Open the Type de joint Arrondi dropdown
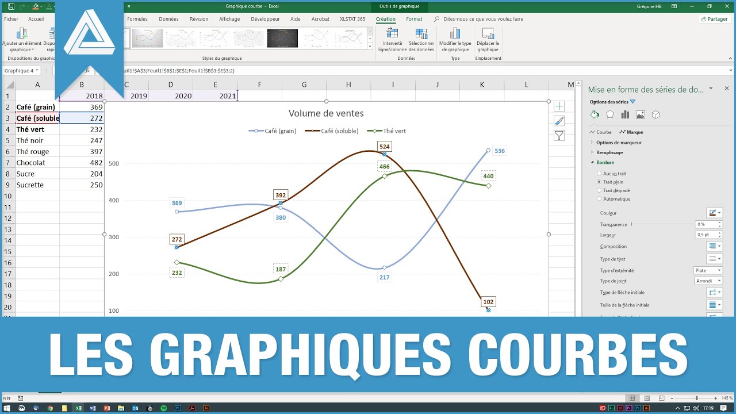736x414 pixels. pos(708,281)
